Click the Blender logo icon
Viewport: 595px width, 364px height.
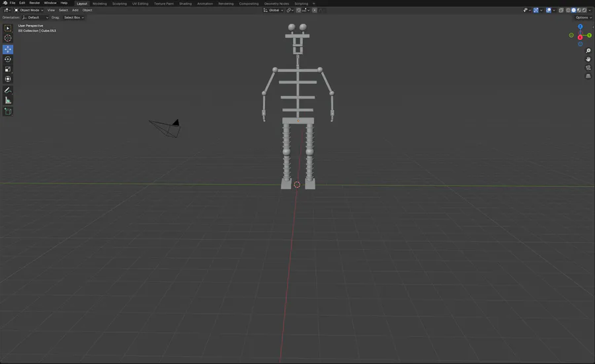(x=5, y=3)
